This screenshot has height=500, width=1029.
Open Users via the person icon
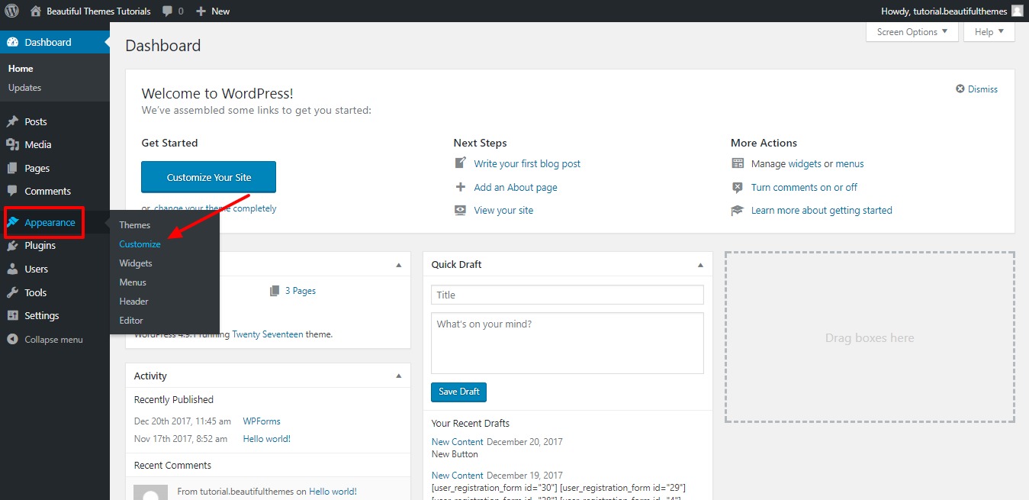pyautogui.click(x=12, y=269)
